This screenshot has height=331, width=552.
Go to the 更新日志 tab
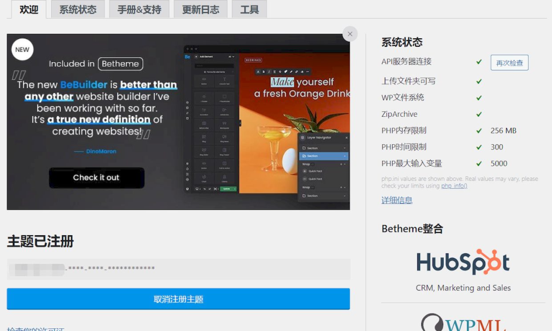click(x=201, y=10)
